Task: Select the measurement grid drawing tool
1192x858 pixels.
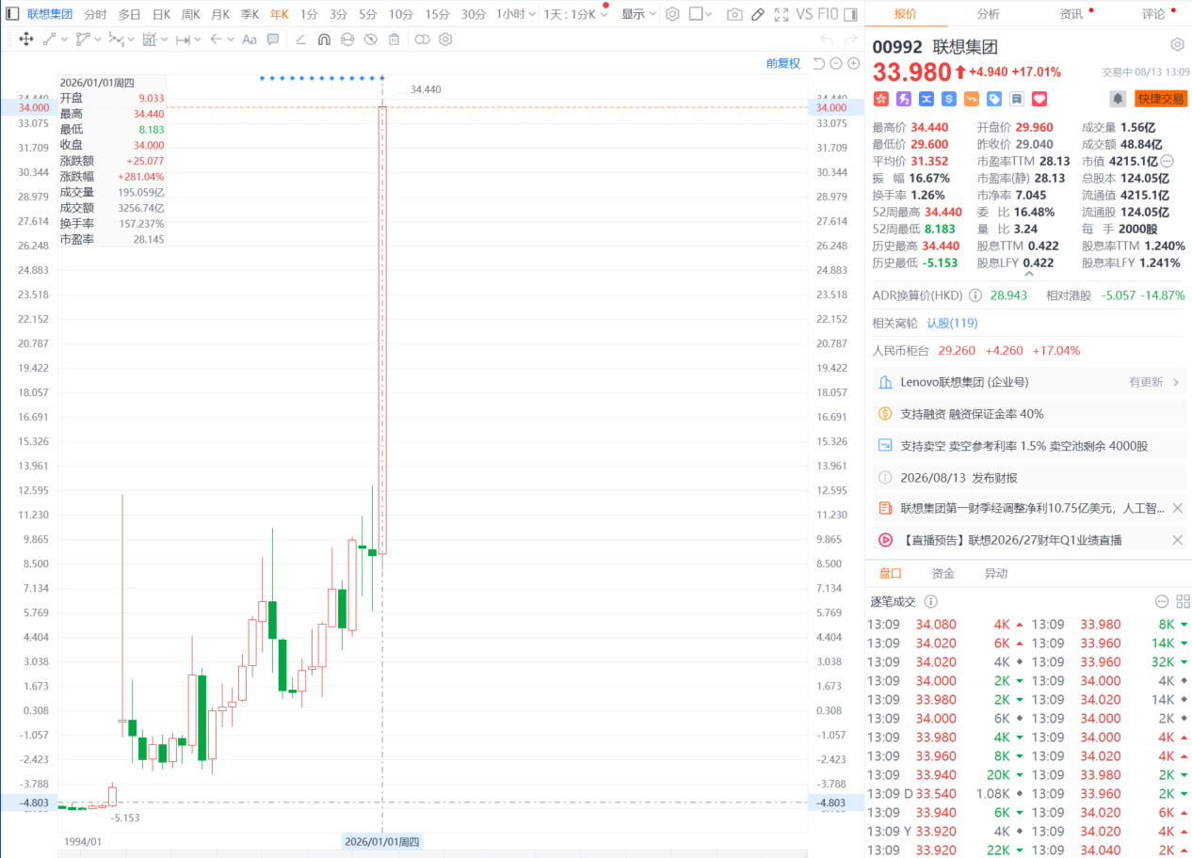Action: coord(149,40)
